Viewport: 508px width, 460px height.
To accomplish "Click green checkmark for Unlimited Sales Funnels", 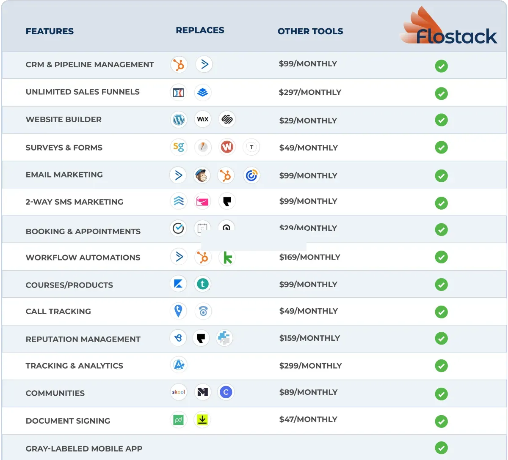I will click(x=442, y=93).
